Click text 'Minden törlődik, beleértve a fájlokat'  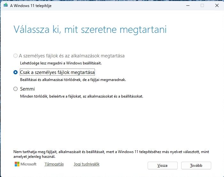coord(51,96)
